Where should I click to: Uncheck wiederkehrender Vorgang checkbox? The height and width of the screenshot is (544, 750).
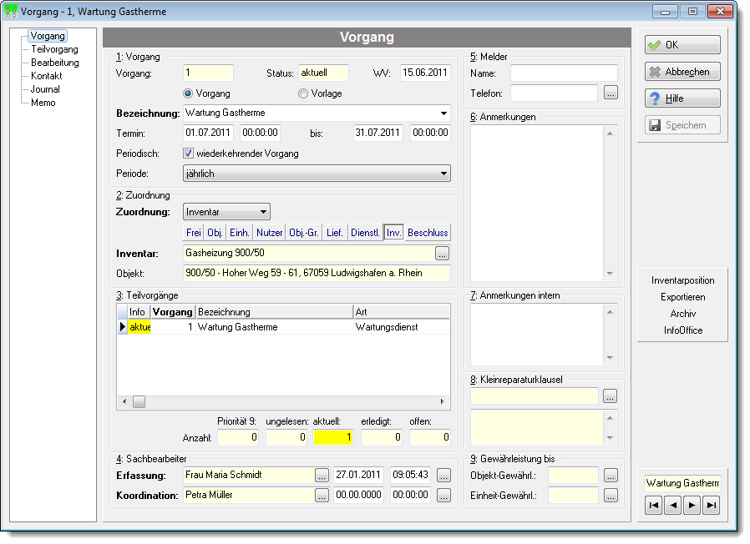tap(189, 154)
